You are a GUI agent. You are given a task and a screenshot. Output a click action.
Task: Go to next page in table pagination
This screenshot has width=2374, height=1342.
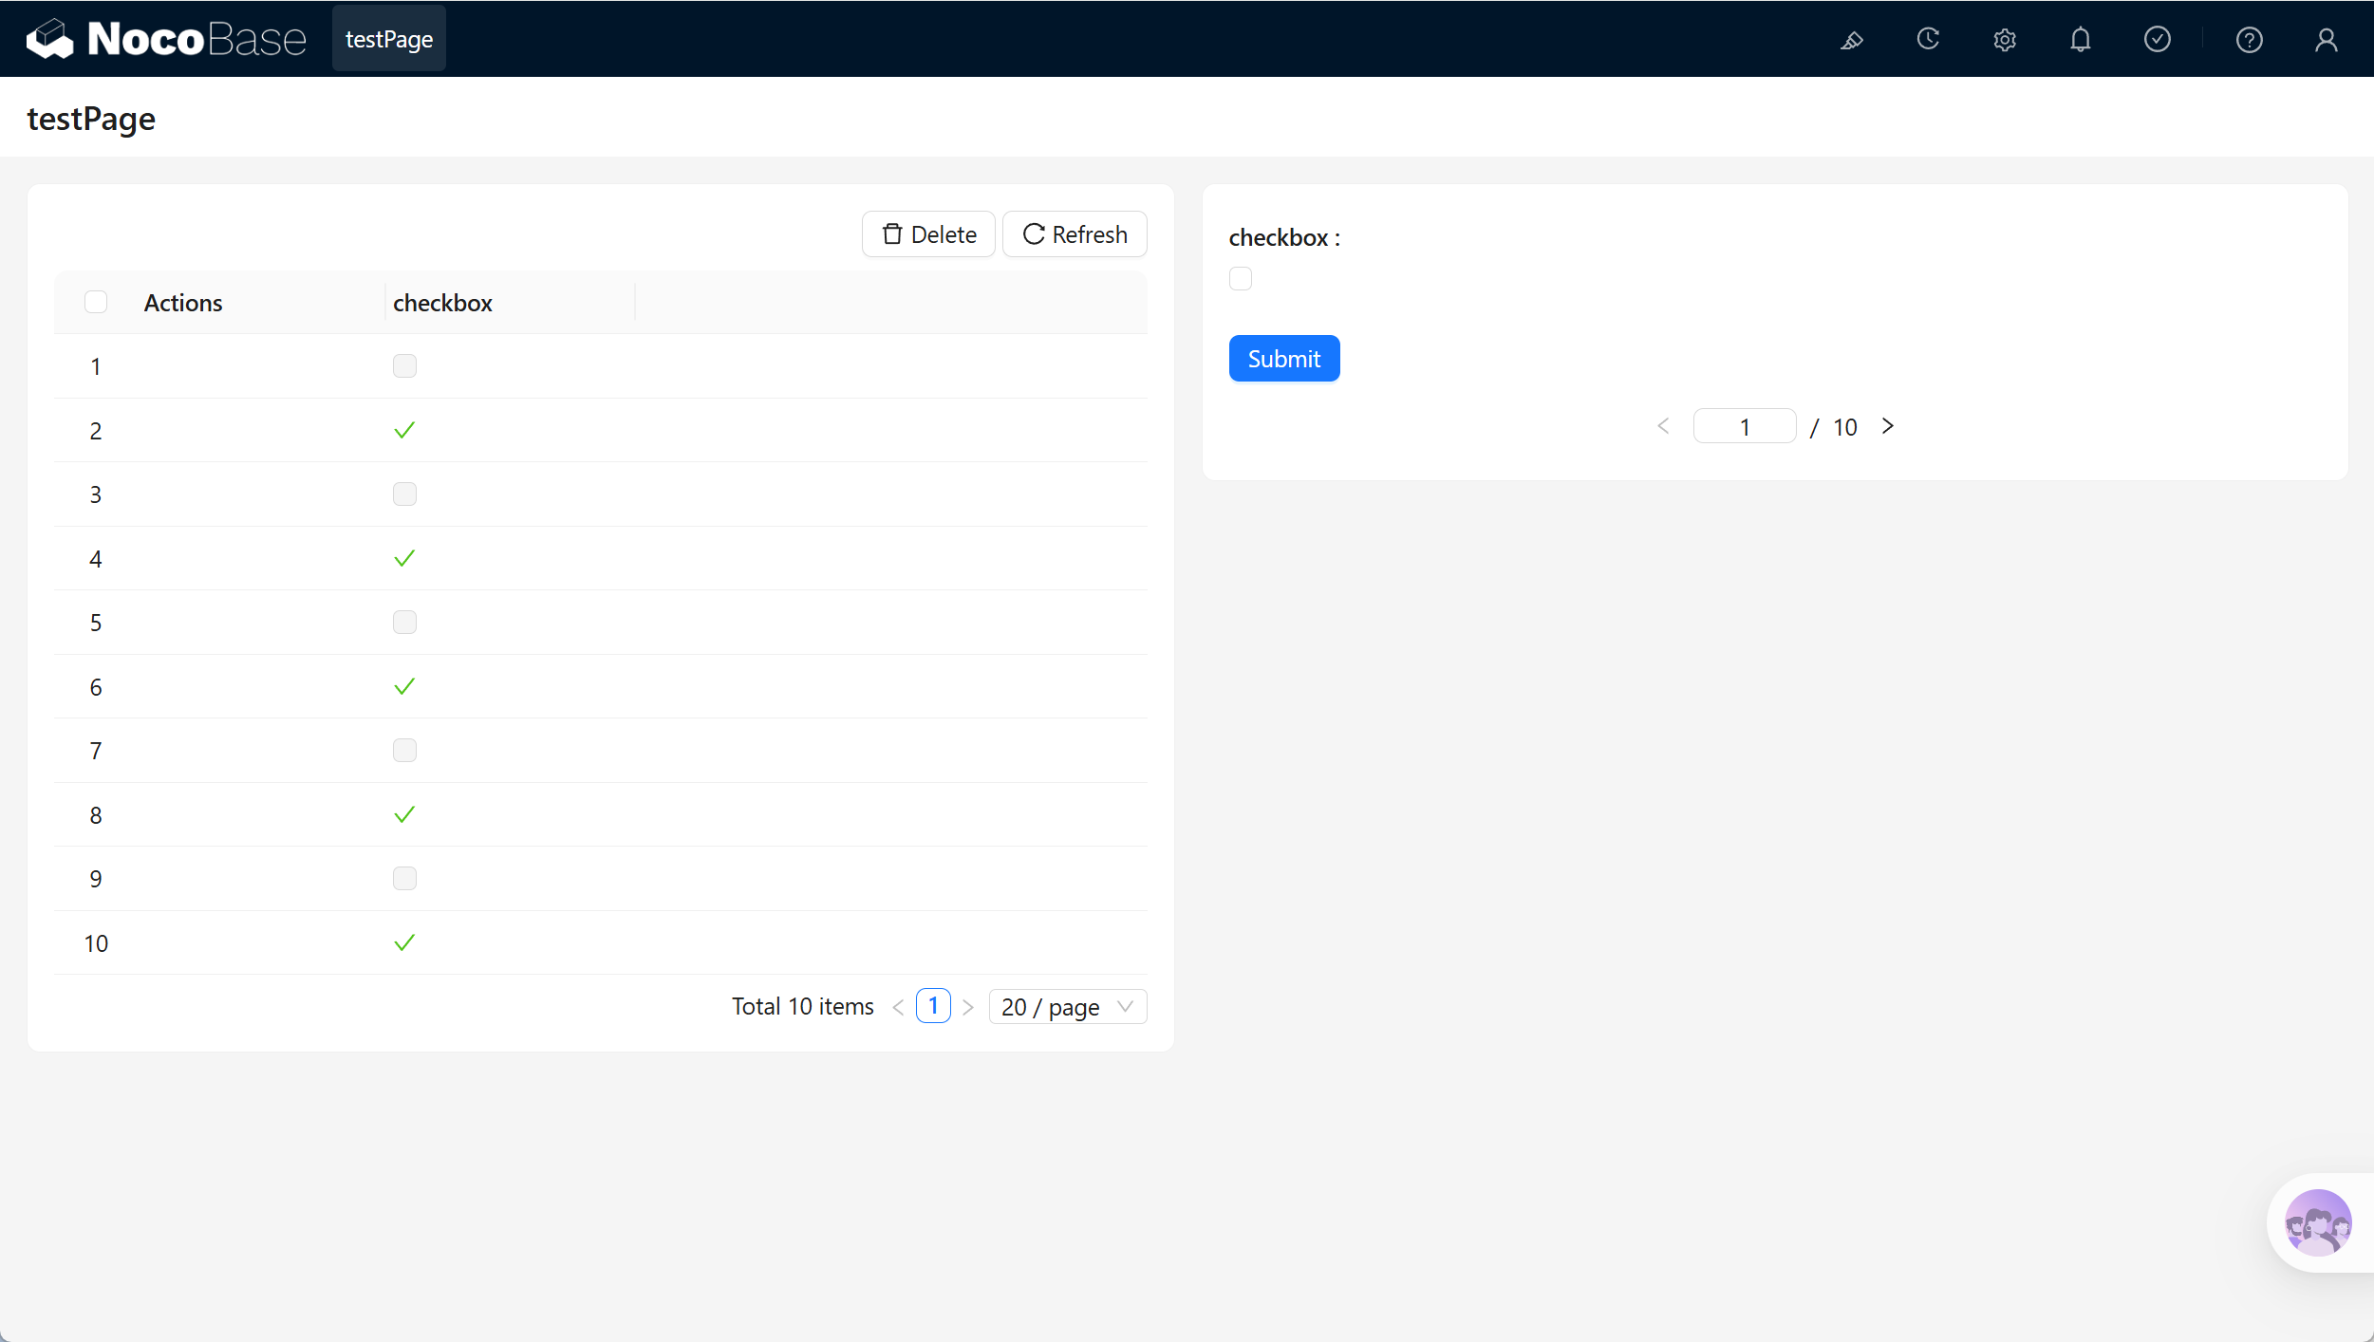(968, 1007)
